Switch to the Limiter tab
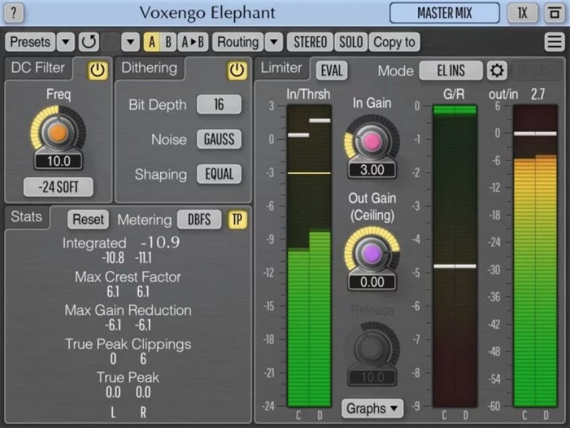570x428 pixels. 282,67
